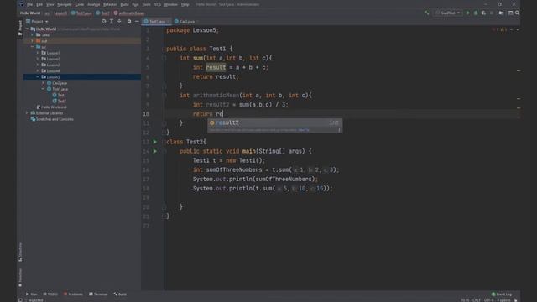Open the Project side tool window stripe
Screen dimensions: 537x302
coord(20,28)
